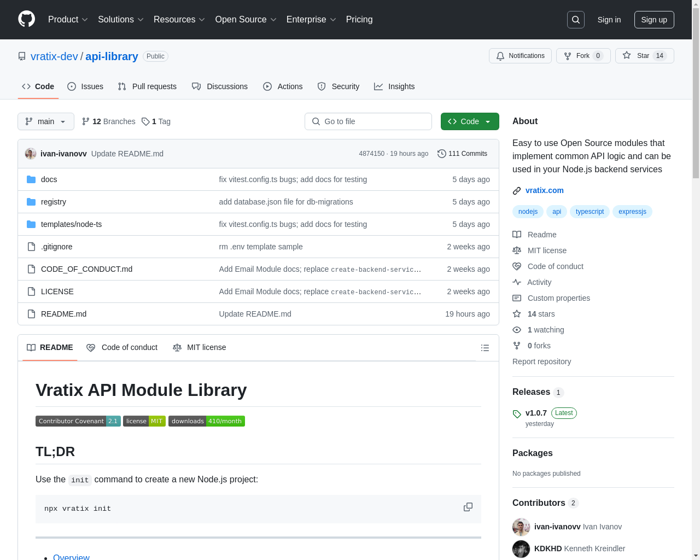
Task: Click the commit history clock icon
Action: [x=442, y=154]
